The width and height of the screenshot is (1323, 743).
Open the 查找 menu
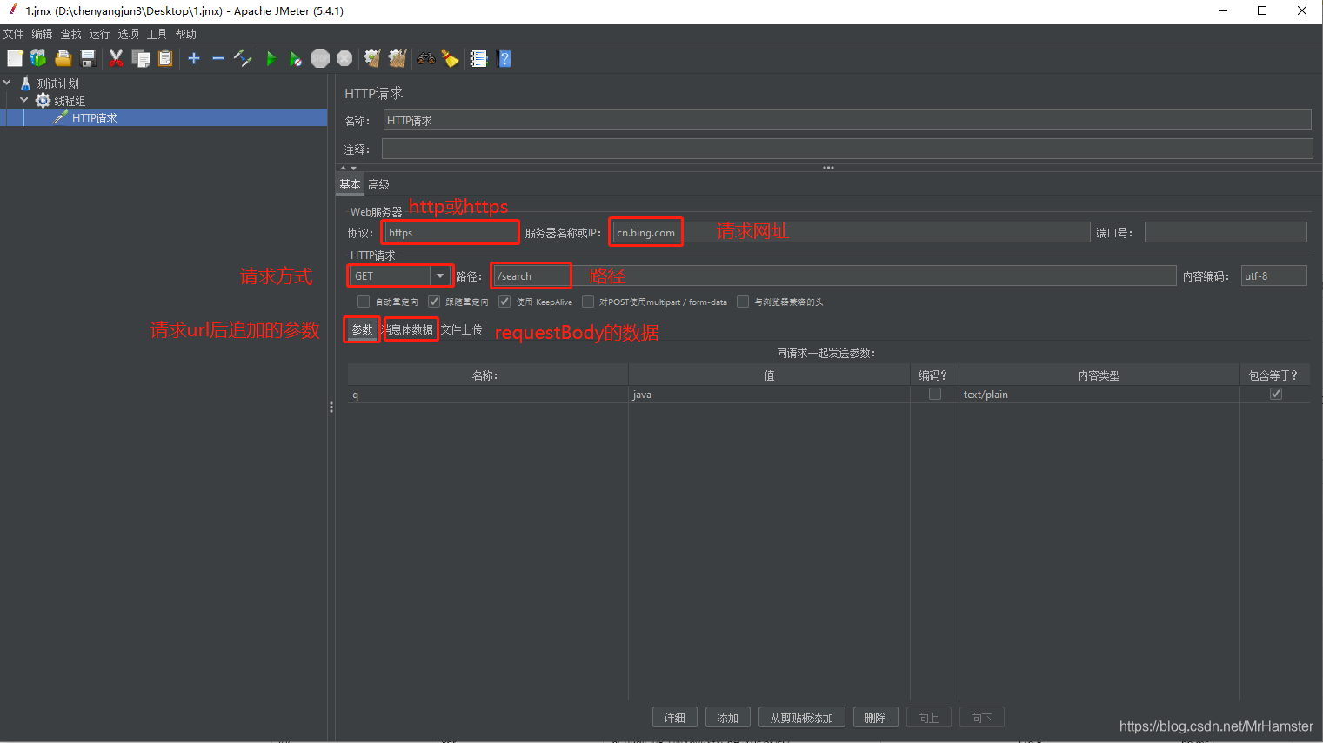coord(70,34)
